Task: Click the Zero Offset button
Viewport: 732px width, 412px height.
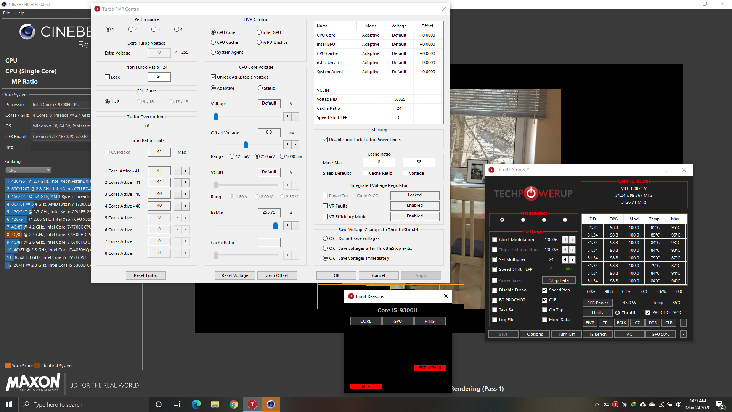Action: [277, 275]
